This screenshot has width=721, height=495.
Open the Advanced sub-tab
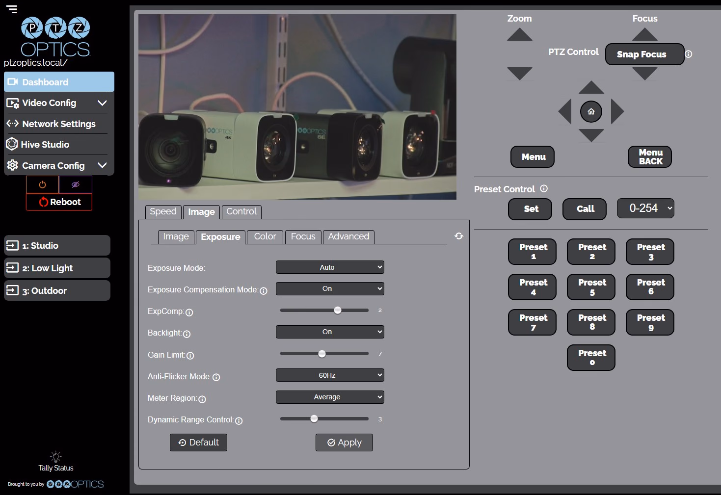point(348,236)
